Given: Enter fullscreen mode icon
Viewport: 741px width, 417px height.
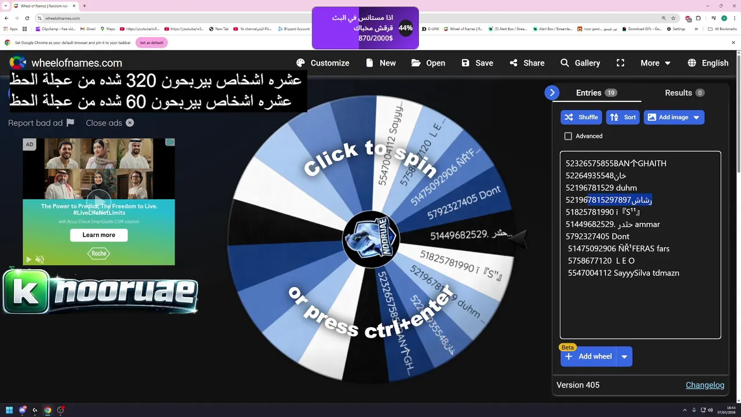Looking at the screenshot, I should click(x=621, y=63).
